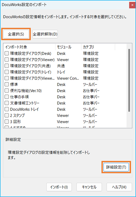This screenshot has width=136, height=197.
Task: Select the 環境設定ダイアログ(トレイ) row text
Action: (x=31, y=72)
